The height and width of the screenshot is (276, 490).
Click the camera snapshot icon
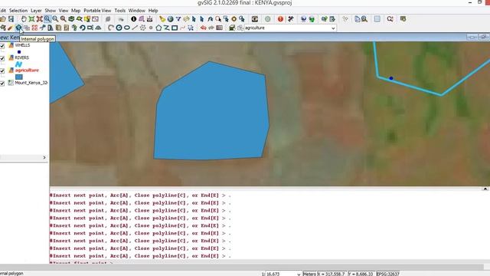point(255,19)
